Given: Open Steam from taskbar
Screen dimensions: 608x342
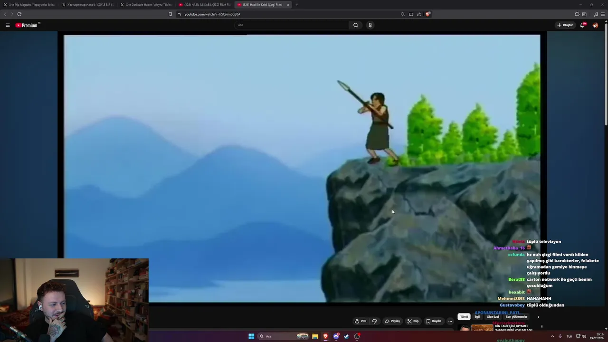Looking at the screenshot, I should [346, 336].
